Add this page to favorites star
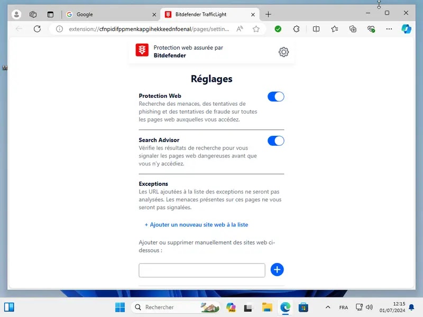This screenshot has width=423, height=317. tap(256, 29)
